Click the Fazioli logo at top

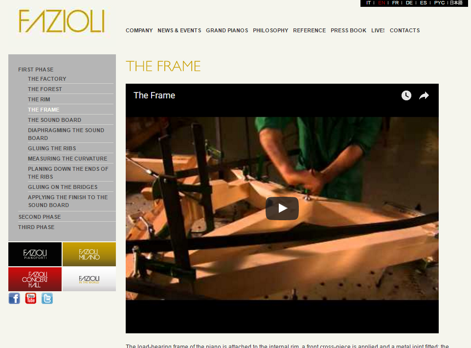point(62,21)
